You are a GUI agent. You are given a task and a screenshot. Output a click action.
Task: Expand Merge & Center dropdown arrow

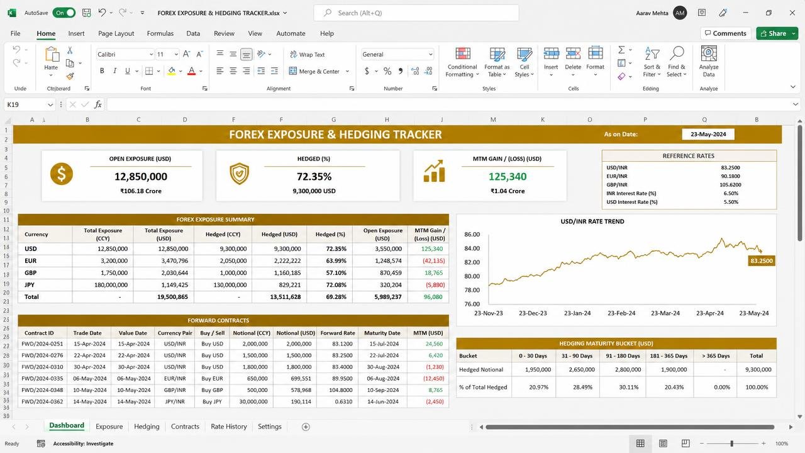(347, 71)
